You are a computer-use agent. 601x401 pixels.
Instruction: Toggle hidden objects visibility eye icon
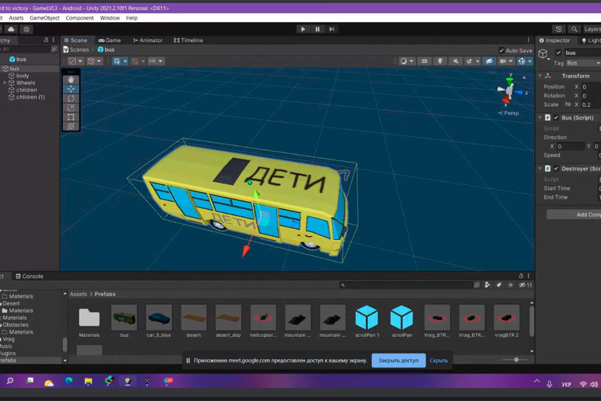click(489, 61)
